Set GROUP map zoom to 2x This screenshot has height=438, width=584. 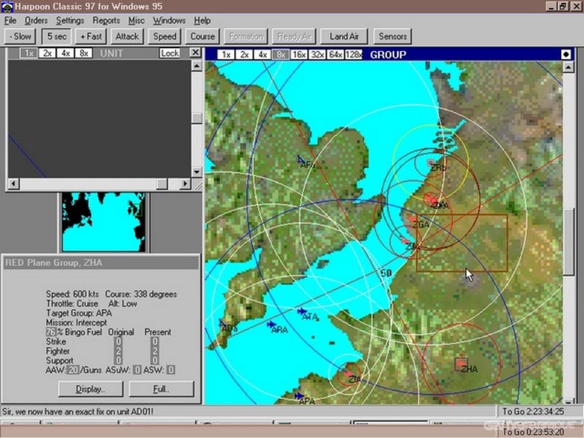tap(244, 55)
